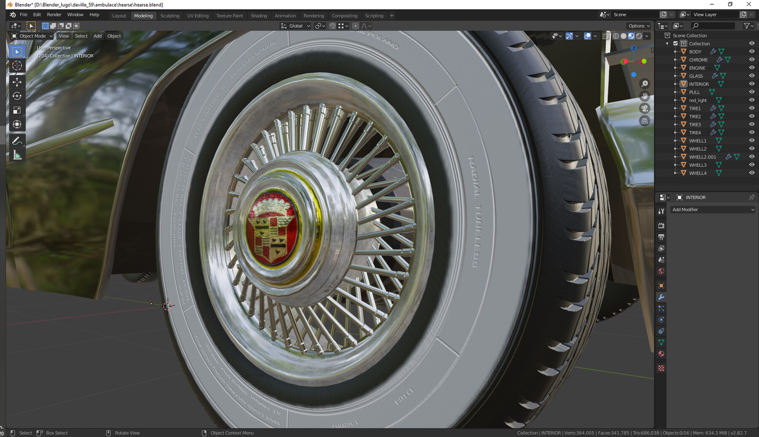Click the outliner search field
The width and height of the screenshot is (759, 437).
[713, 26]
